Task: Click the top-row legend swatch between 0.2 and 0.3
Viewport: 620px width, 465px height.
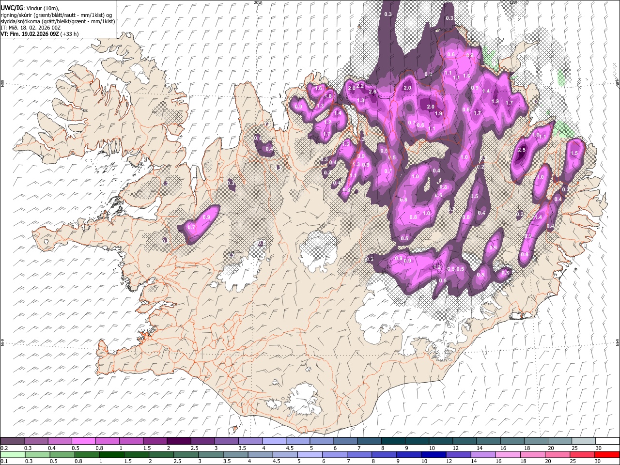Action: (13, 441)
